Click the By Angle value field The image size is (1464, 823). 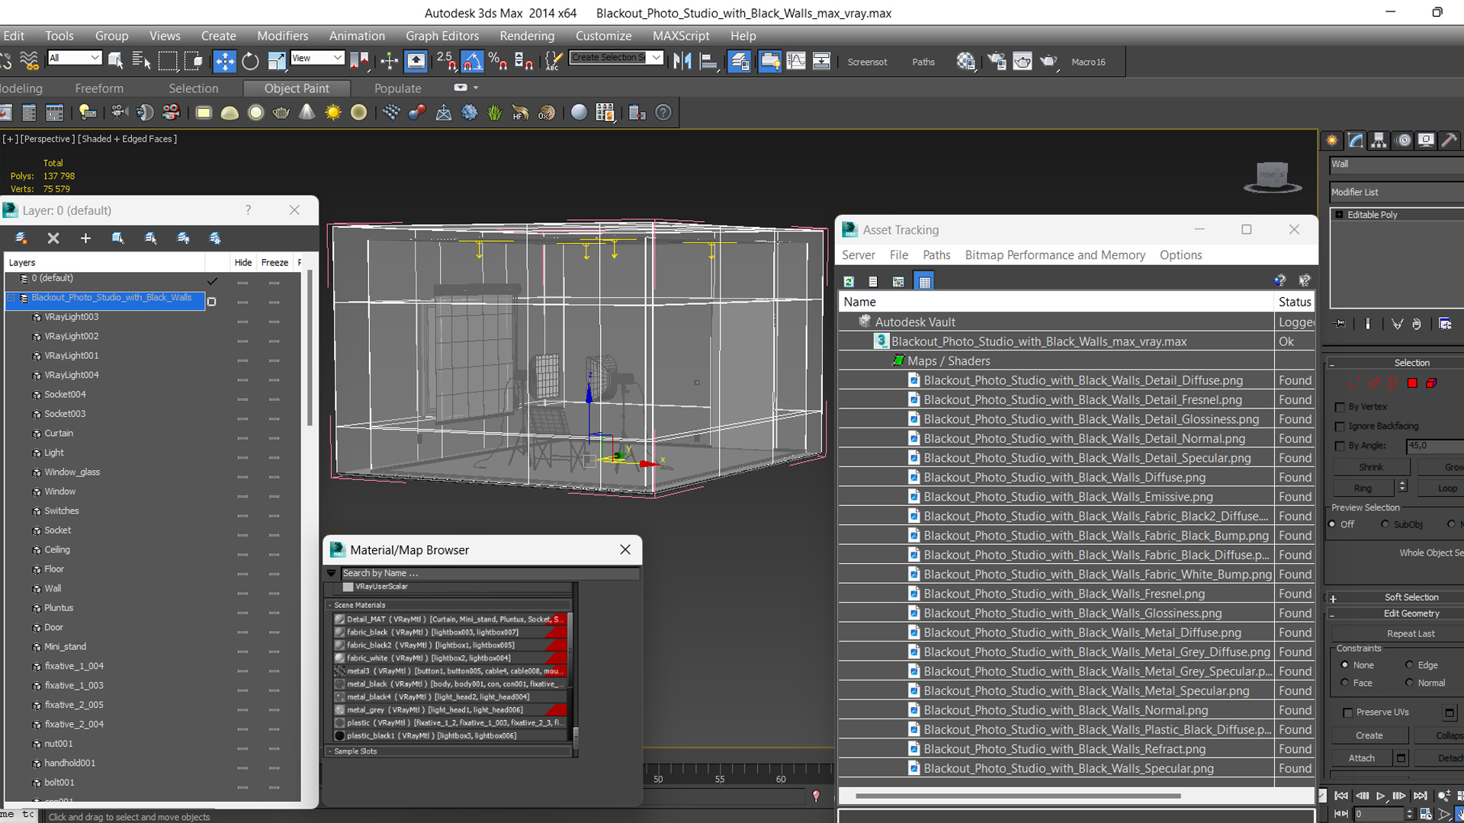pyautogui.click(x=1435, y=446)
